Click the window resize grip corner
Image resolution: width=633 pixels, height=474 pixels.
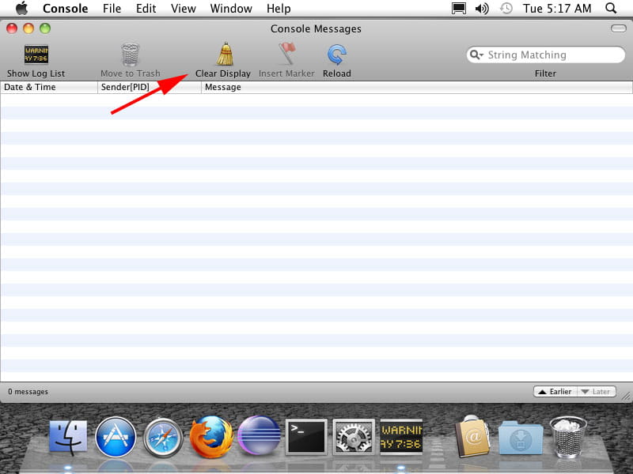[626, 397]
